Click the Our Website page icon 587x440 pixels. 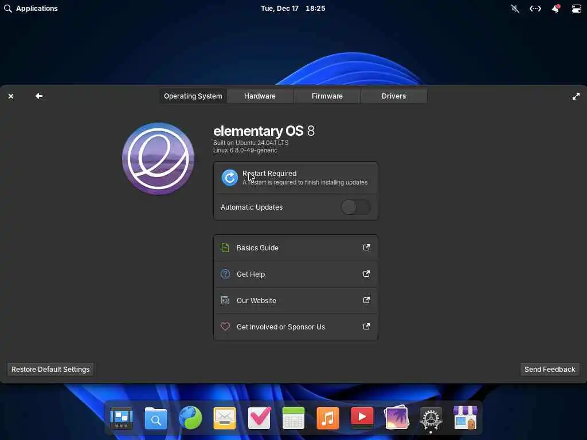click(x=225, y=300)
